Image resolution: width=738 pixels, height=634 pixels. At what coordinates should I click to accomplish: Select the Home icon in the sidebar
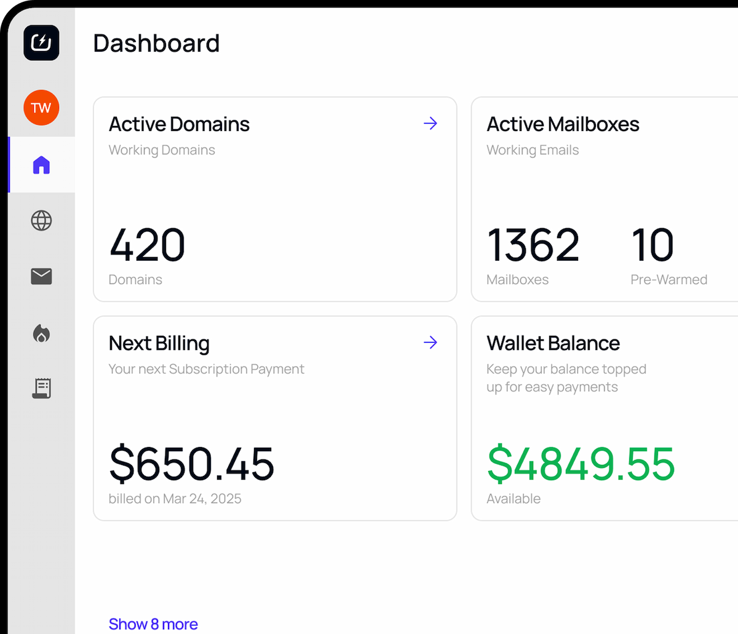click(41, 165)
